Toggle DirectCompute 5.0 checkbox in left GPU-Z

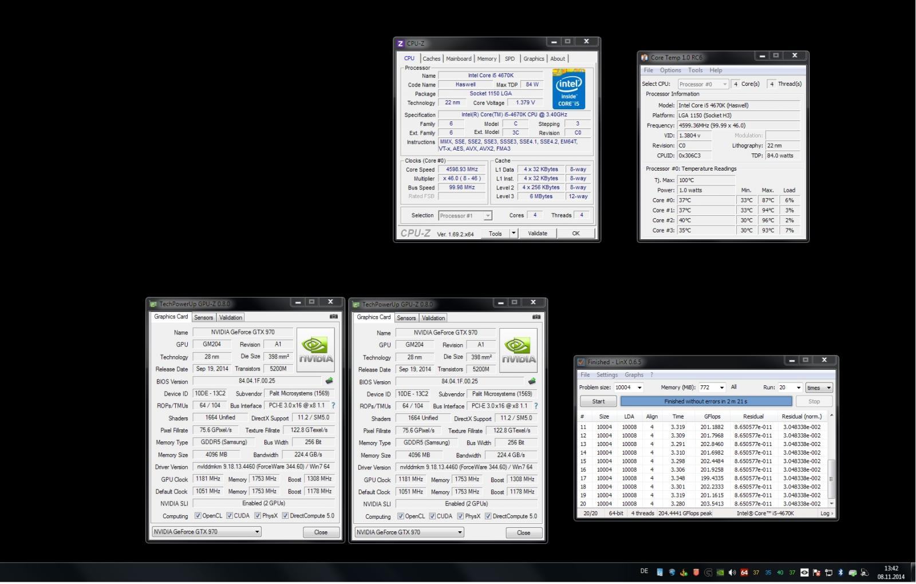tap(285, 516)
